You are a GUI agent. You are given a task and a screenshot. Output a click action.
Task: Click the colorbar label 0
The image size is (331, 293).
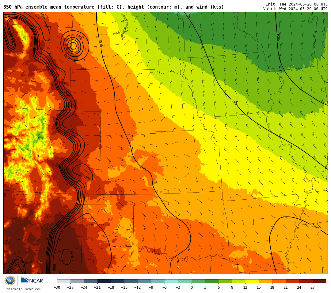(x=192, y=287)
